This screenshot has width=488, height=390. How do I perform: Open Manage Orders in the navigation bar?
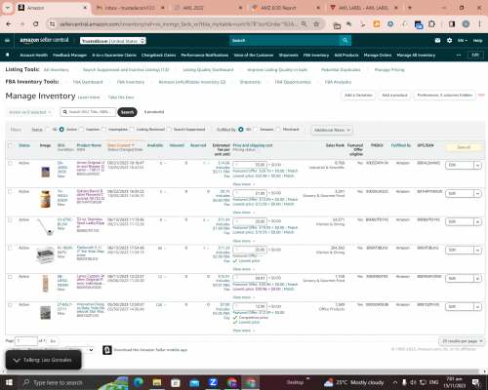tap(378, 56)
